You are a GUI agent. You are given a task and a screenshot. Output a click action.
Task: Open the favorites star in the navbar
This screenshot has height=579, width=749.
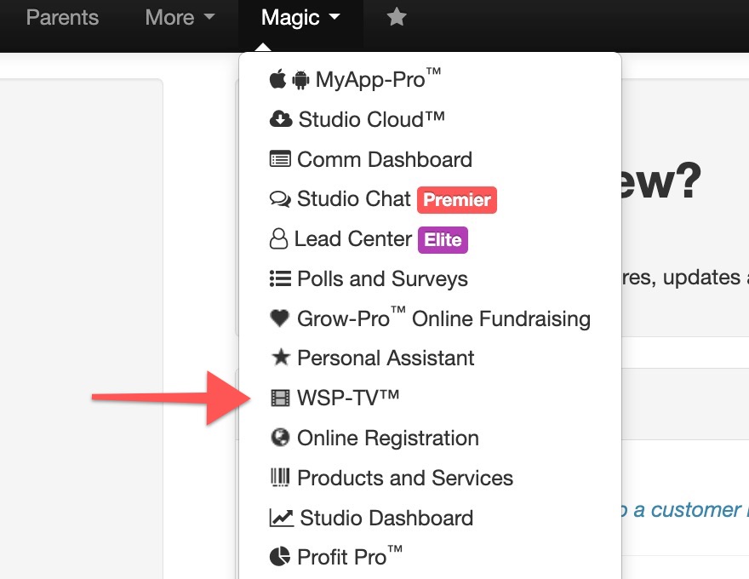397,17
